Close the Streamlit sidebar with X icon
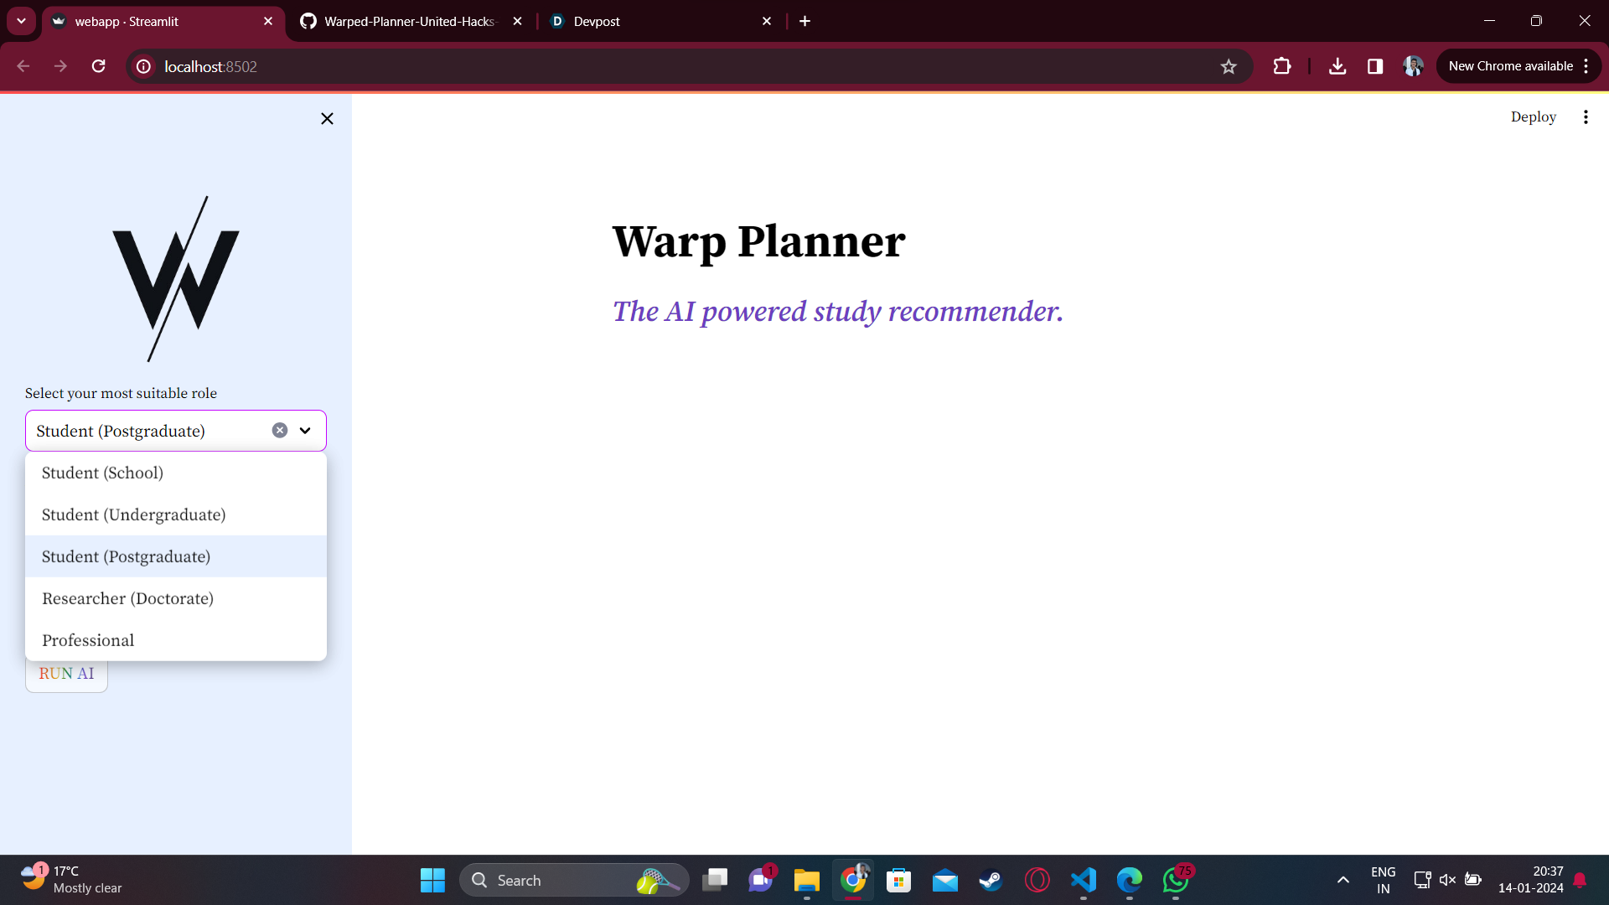This screenshot has height=905, width=1609. (x=327, y=119)
